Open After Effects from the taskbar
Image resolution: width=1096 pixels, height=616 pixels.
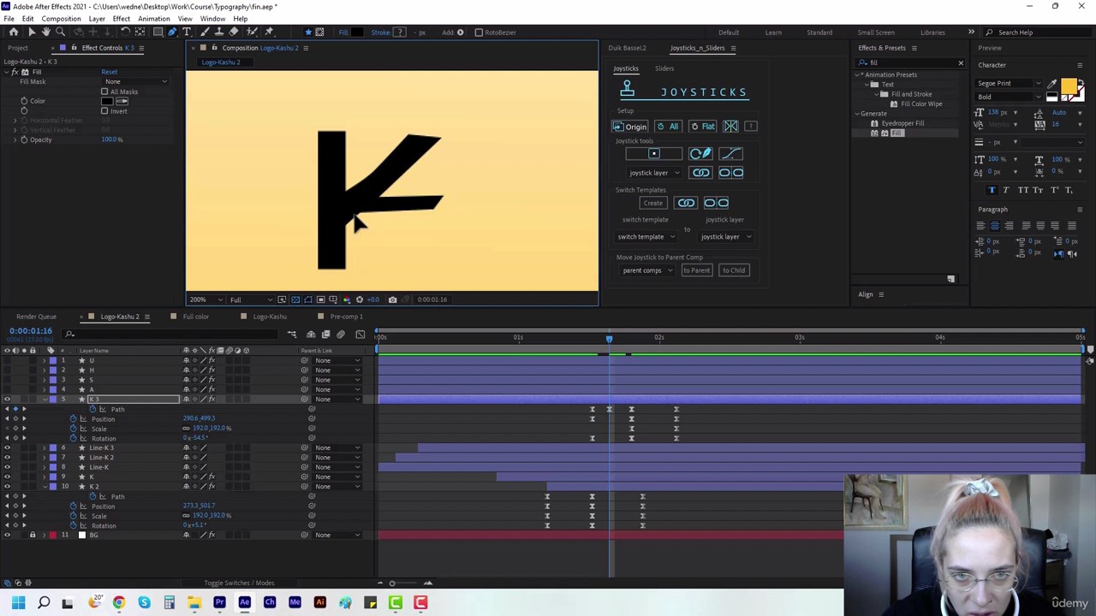245,602
